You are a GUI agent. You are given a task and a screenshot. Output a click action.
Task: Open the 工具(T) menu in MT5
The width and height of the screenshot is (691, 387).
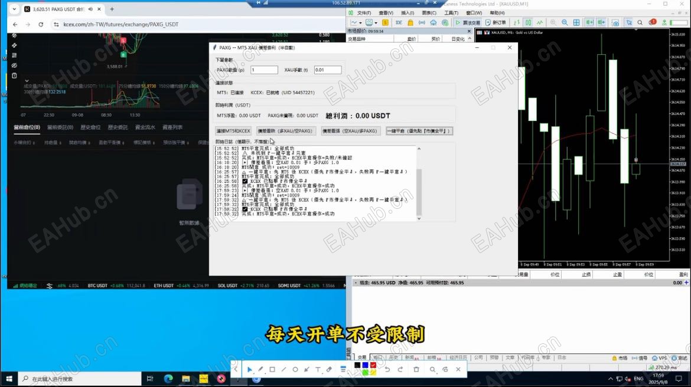click(451, 13)
